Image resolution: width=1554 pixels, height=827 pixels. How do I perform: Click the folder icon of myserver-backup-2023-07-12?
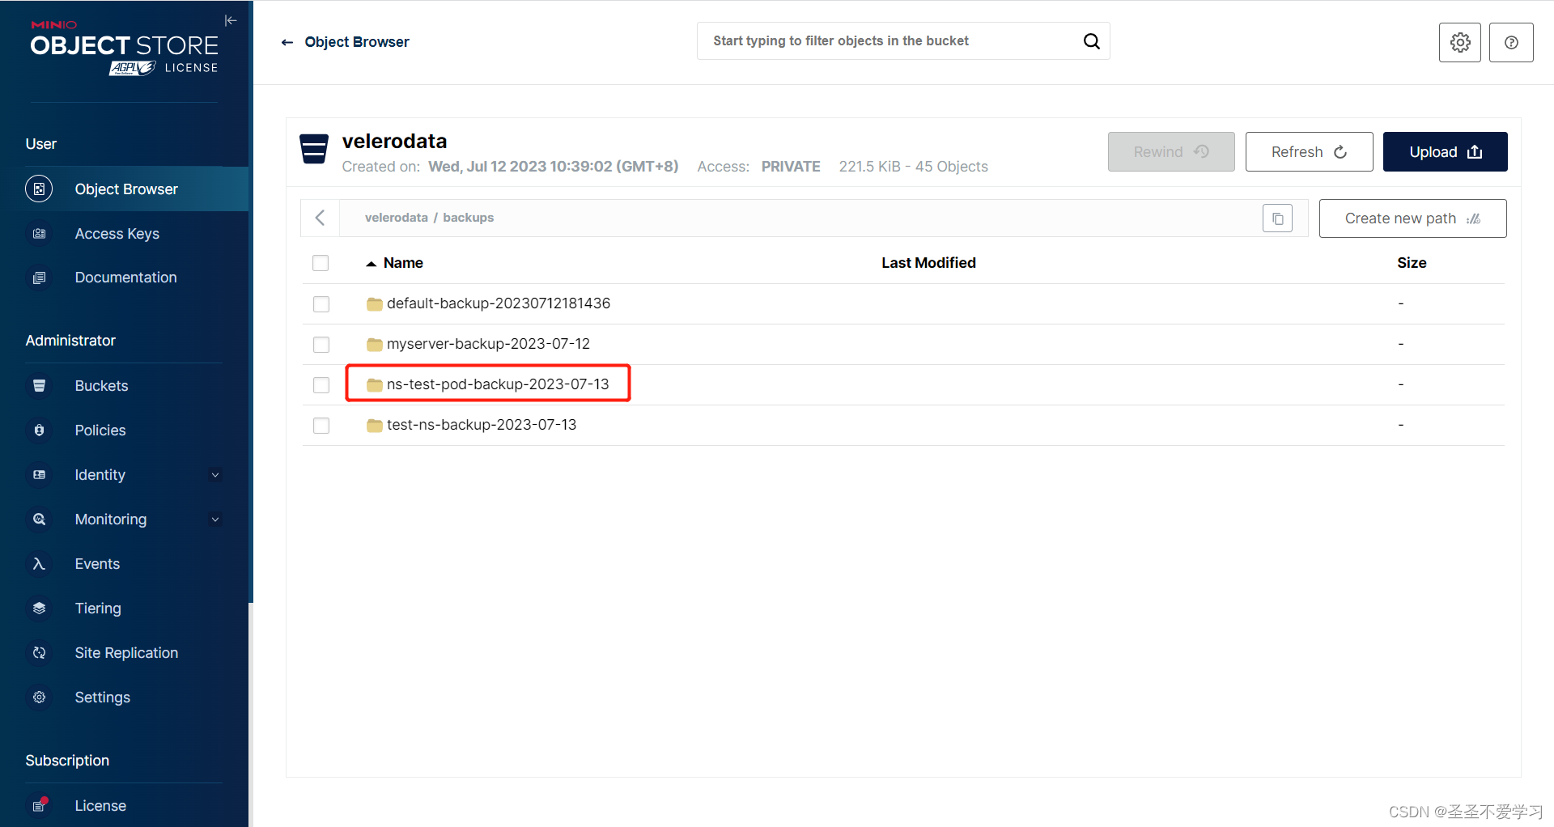374,344
